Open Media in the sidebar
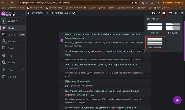Viewport: 185px width, 110px height. pyautogui.click(x=11, y=28)
